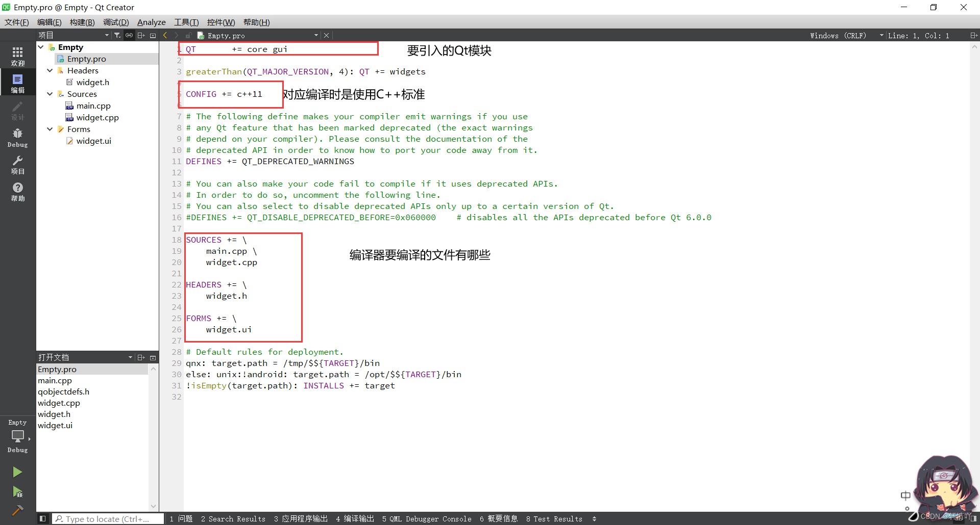Split the 打开文档 open documents panel
The image size is (980, 525).
tap(141, 357)
